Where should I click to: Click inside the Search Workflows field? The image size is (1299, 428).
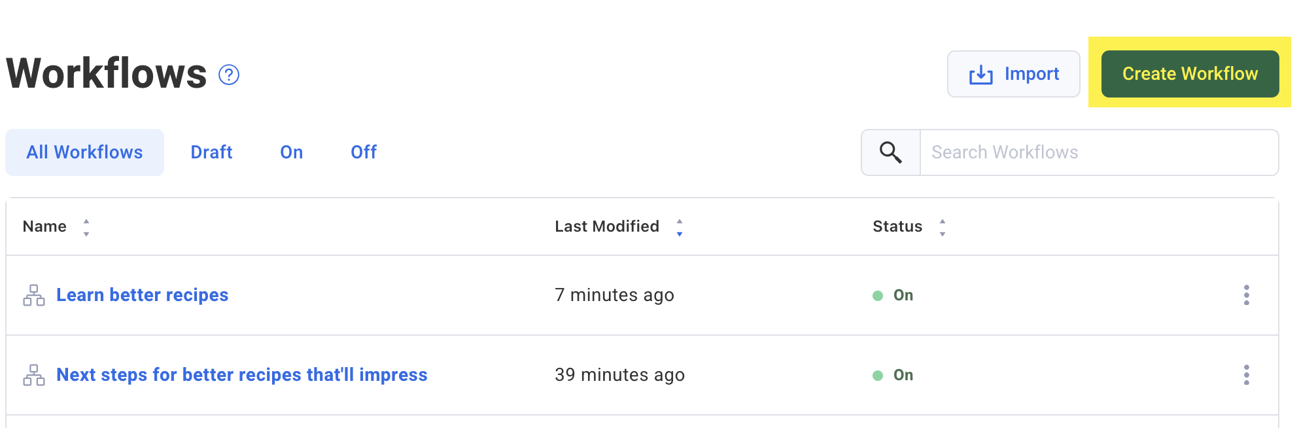point(1047,152)
